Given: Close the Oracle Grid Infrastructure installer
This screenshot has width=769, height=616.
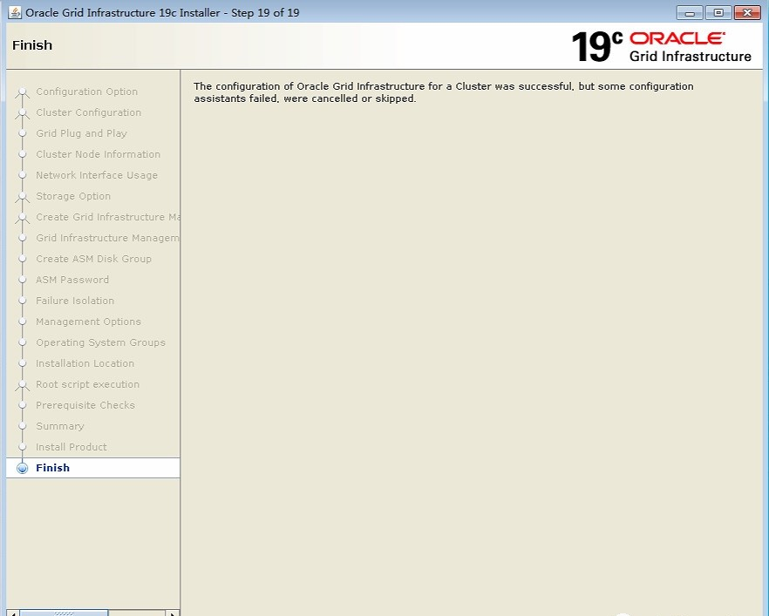Looking at the screenshot, I should pyautogui.click(x=747, y=13).
